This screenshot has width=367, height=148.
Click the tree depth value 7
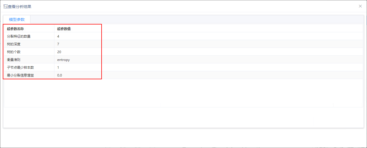[58, 44]
